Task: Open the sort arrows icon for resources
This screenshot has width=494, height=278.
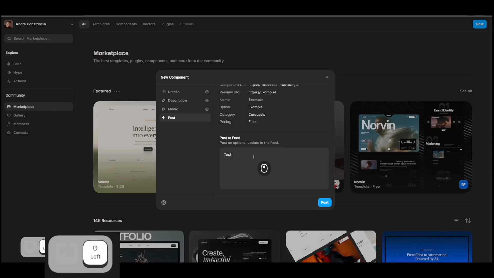Action: pos(468,221)
